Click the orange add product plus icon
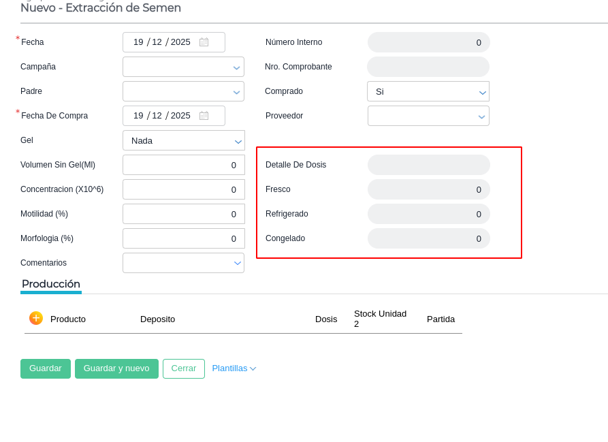Image resolution: width=608 pixels, height=442 pixels. coord(36,318)
